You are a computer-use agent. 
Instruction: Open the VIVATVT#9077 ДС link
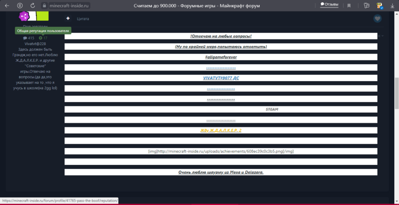tap(221, 78)
